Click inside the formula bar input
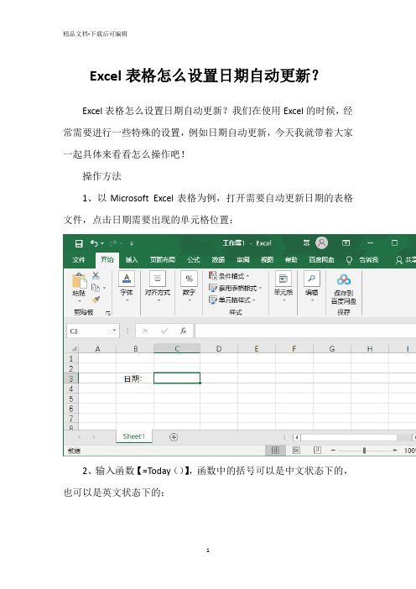The image size is (416, 589). coord(305,331)
